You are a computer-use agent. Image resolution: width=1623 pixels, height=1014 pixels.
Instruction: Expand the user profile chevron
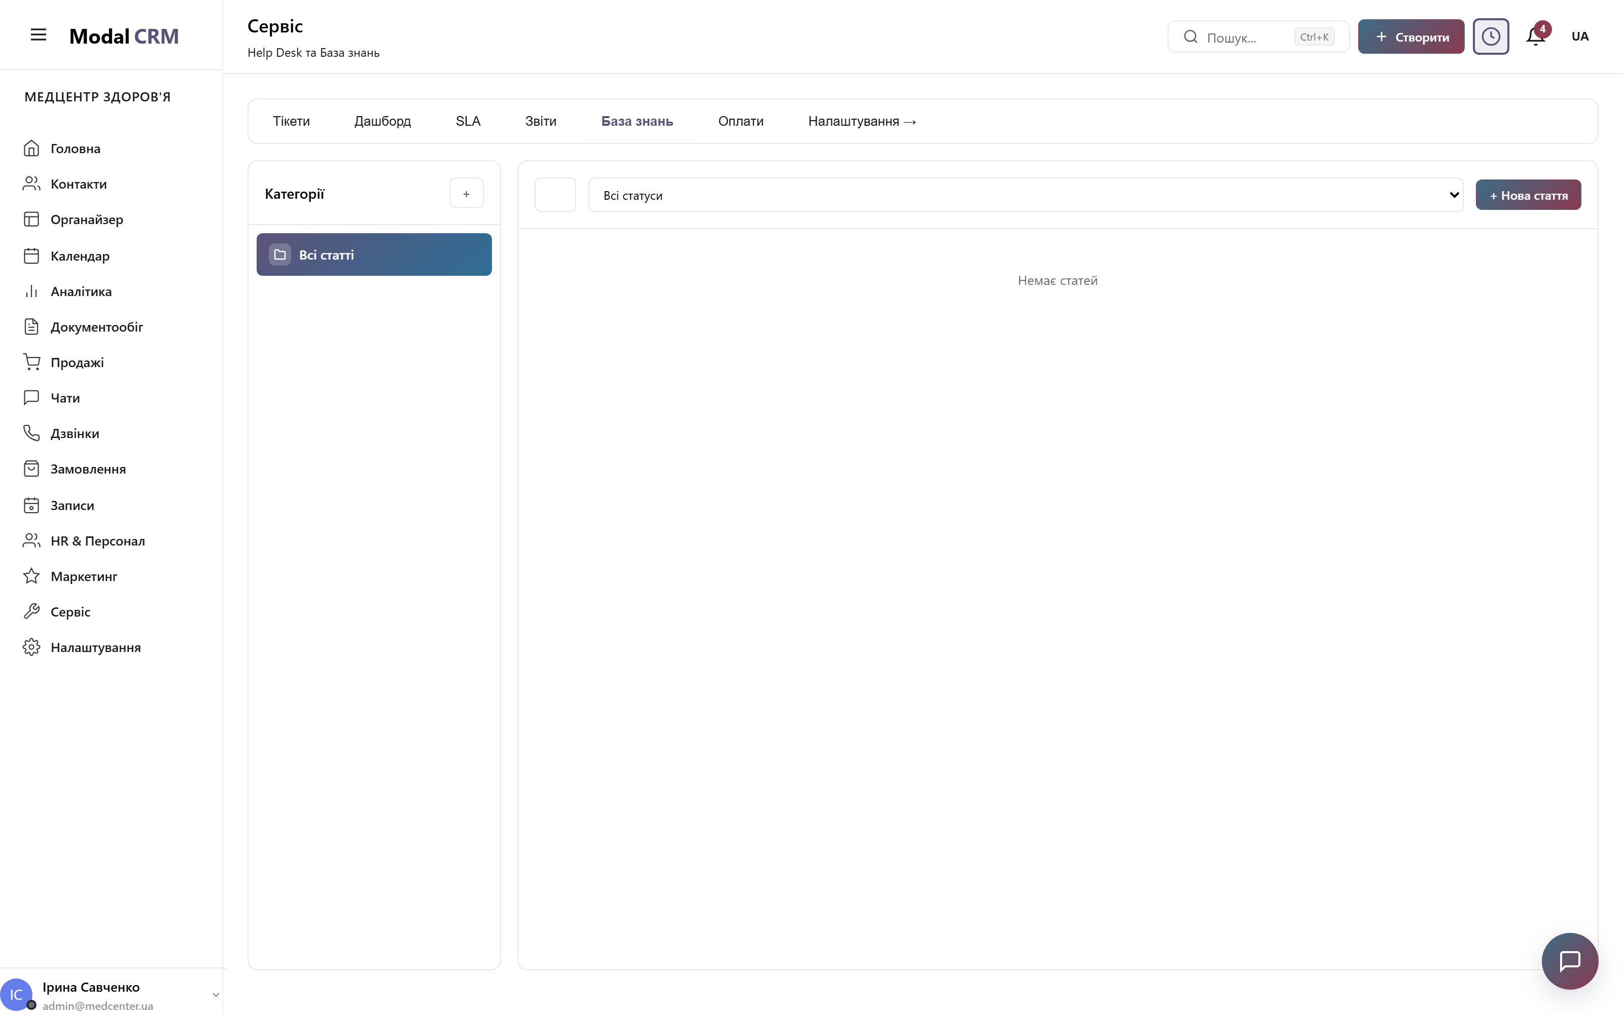click(x=215, y=995)
